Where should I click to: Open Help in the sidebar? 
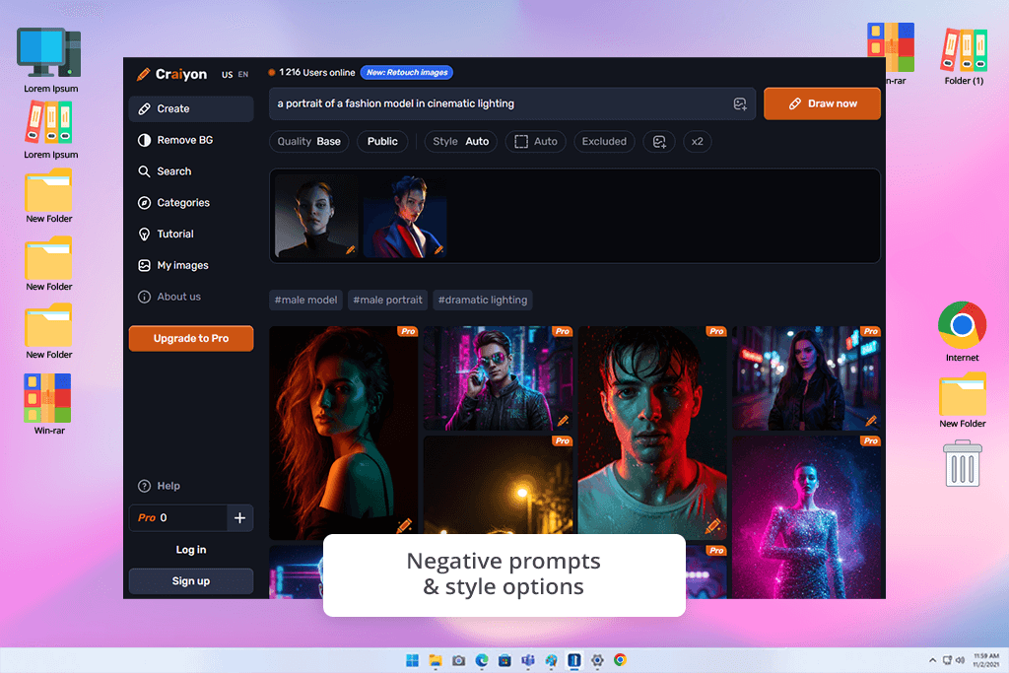[159, 486]
